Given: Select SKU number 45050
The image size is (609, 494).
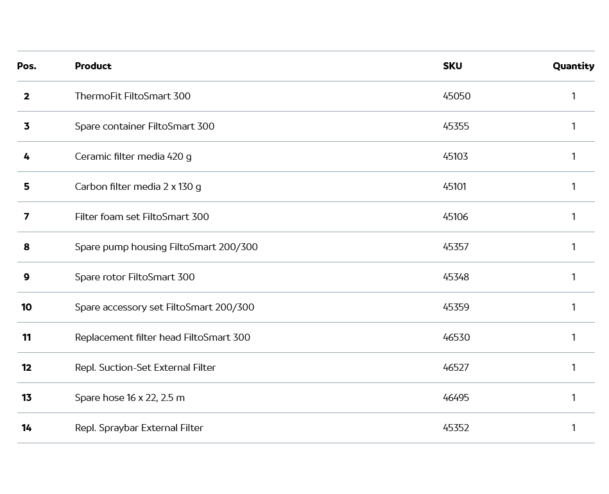Looking at the screenshot, I should [x=456, y=96].
